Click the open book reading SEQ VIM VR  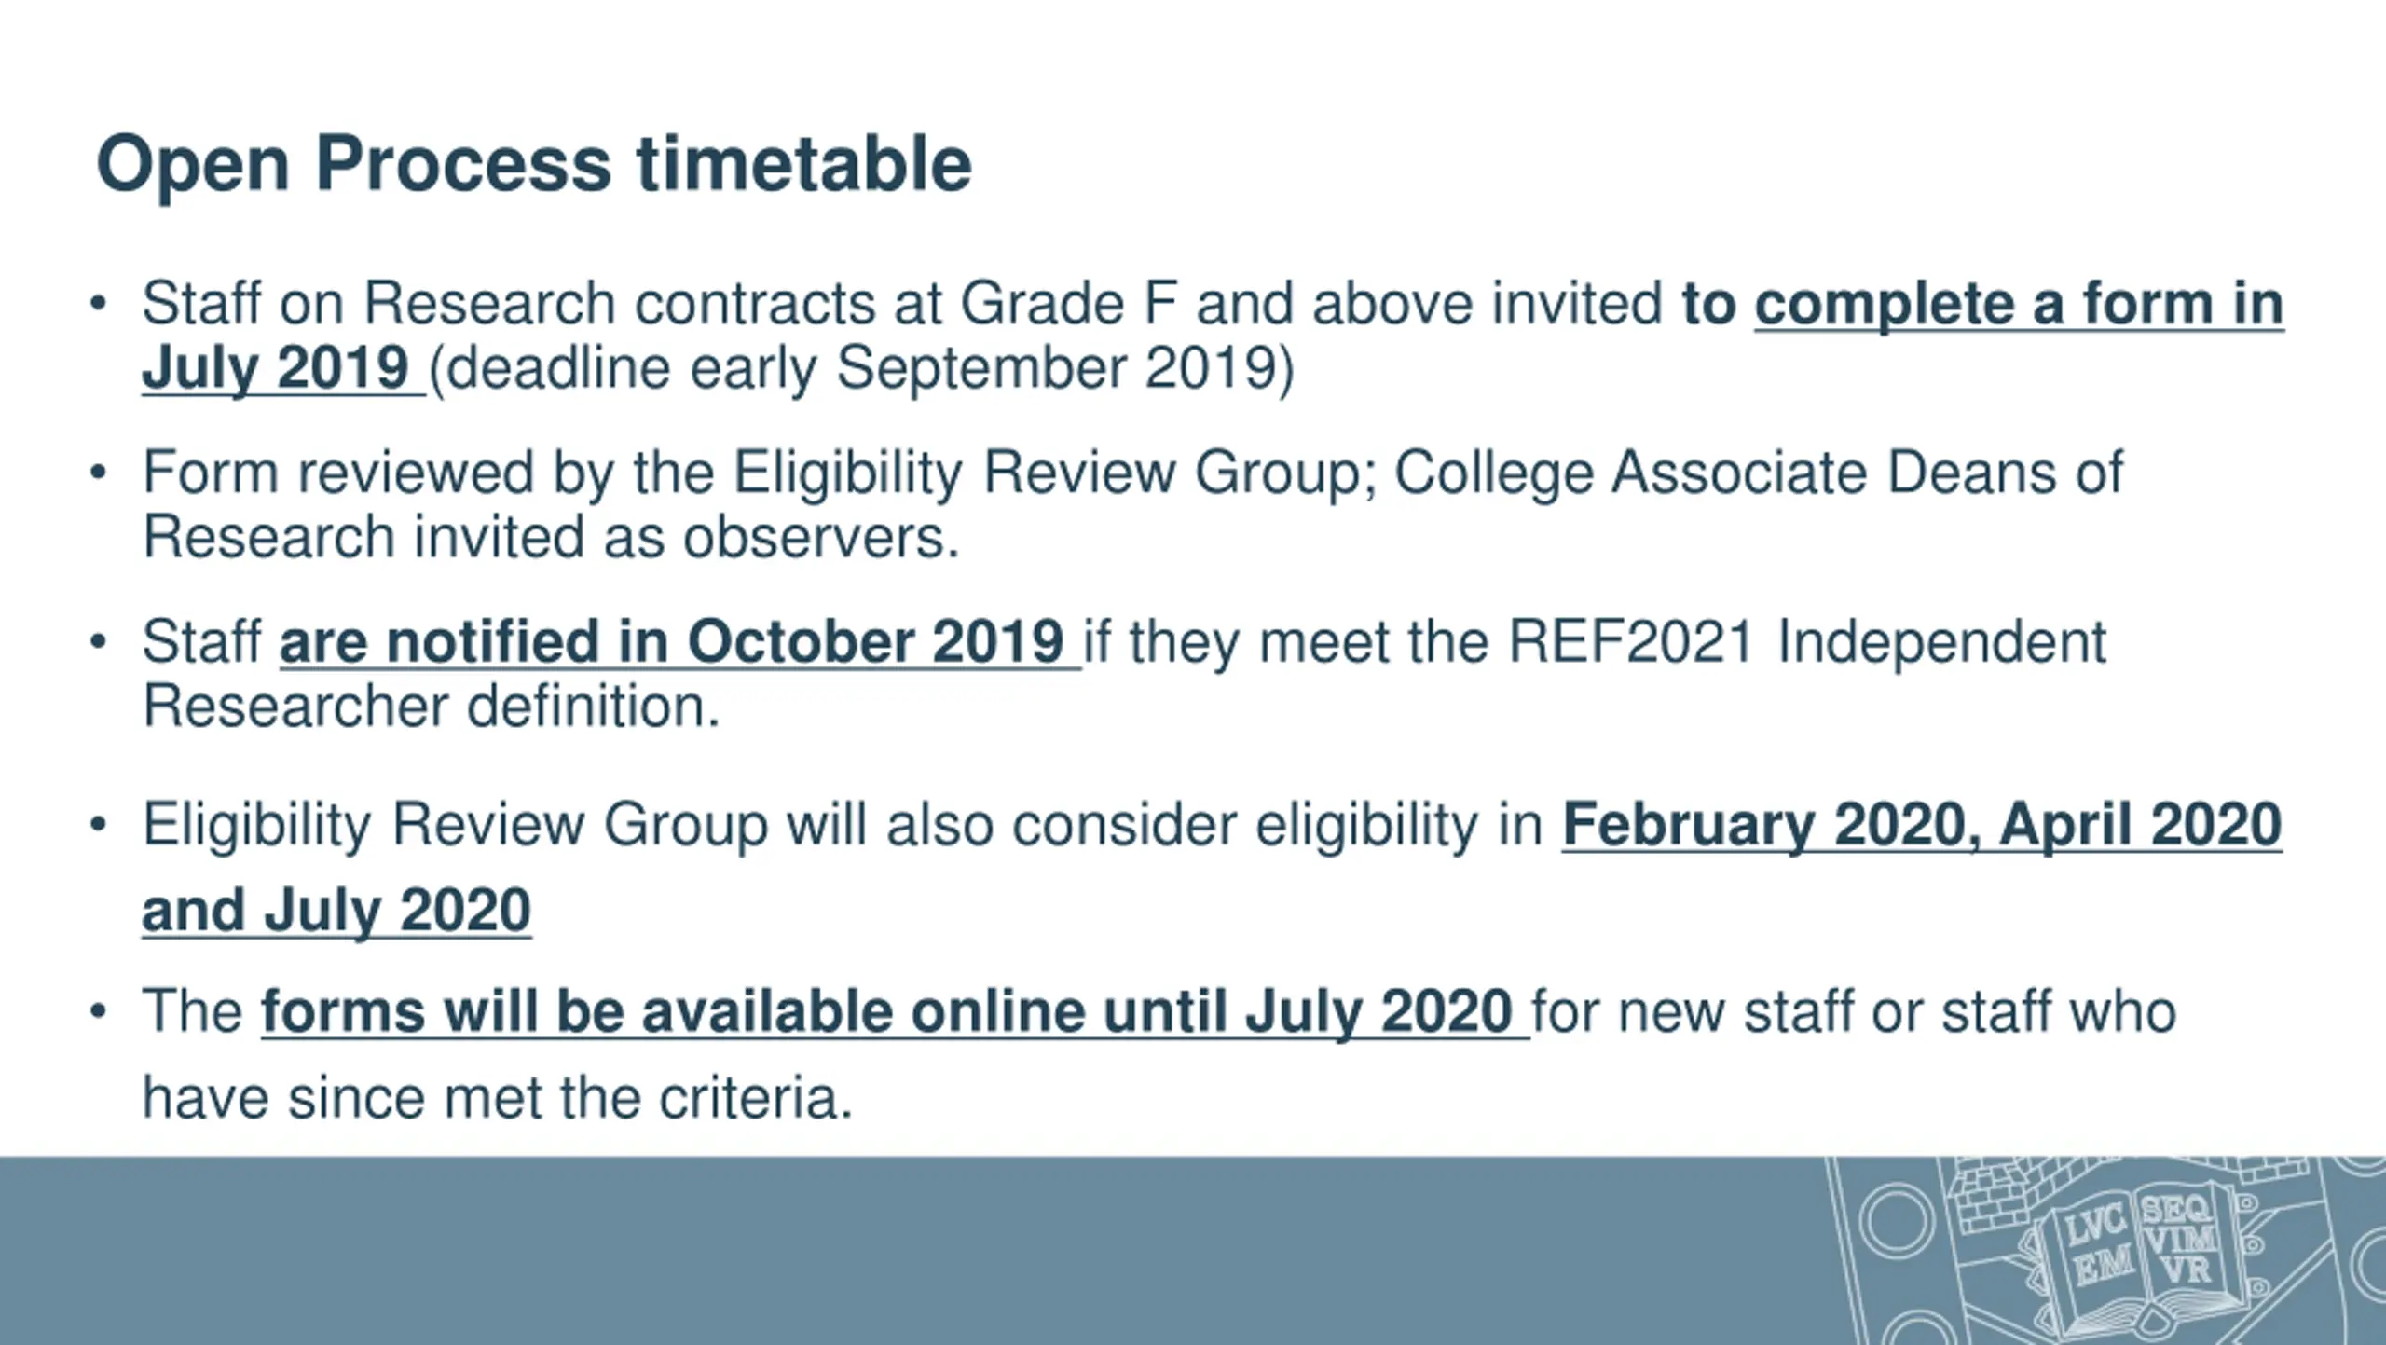(2179, 1239)
